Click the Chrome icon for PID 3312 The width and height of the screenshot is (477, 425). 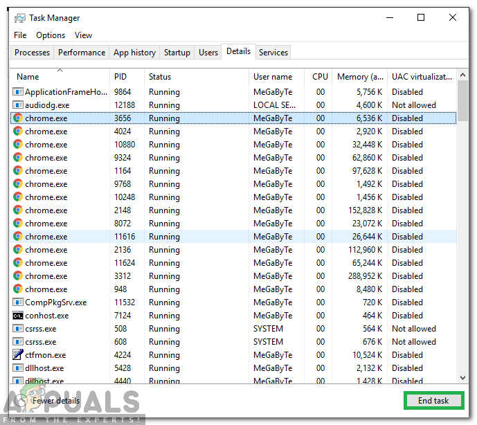(x=18, y=276)
